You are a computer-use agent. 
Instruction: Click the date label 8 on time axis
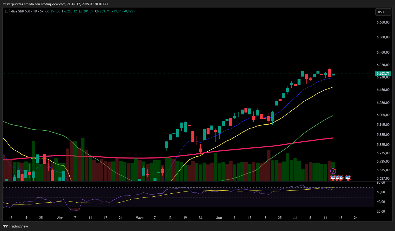pos(310,218)
